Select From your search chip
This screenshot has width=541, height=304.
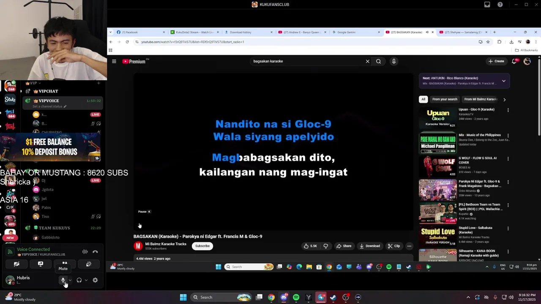point(445,99)
